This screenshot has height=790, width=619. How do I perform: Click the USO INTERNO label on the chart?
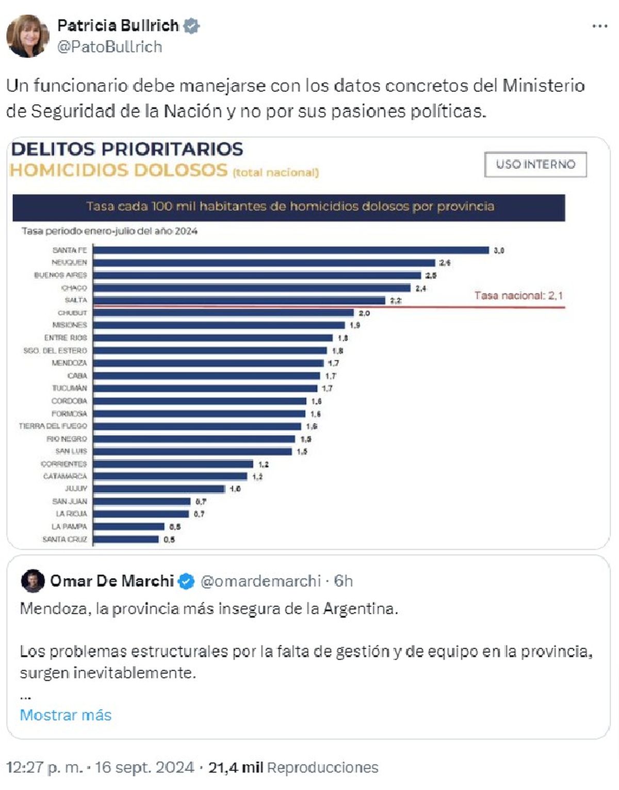tap(535, 164)
